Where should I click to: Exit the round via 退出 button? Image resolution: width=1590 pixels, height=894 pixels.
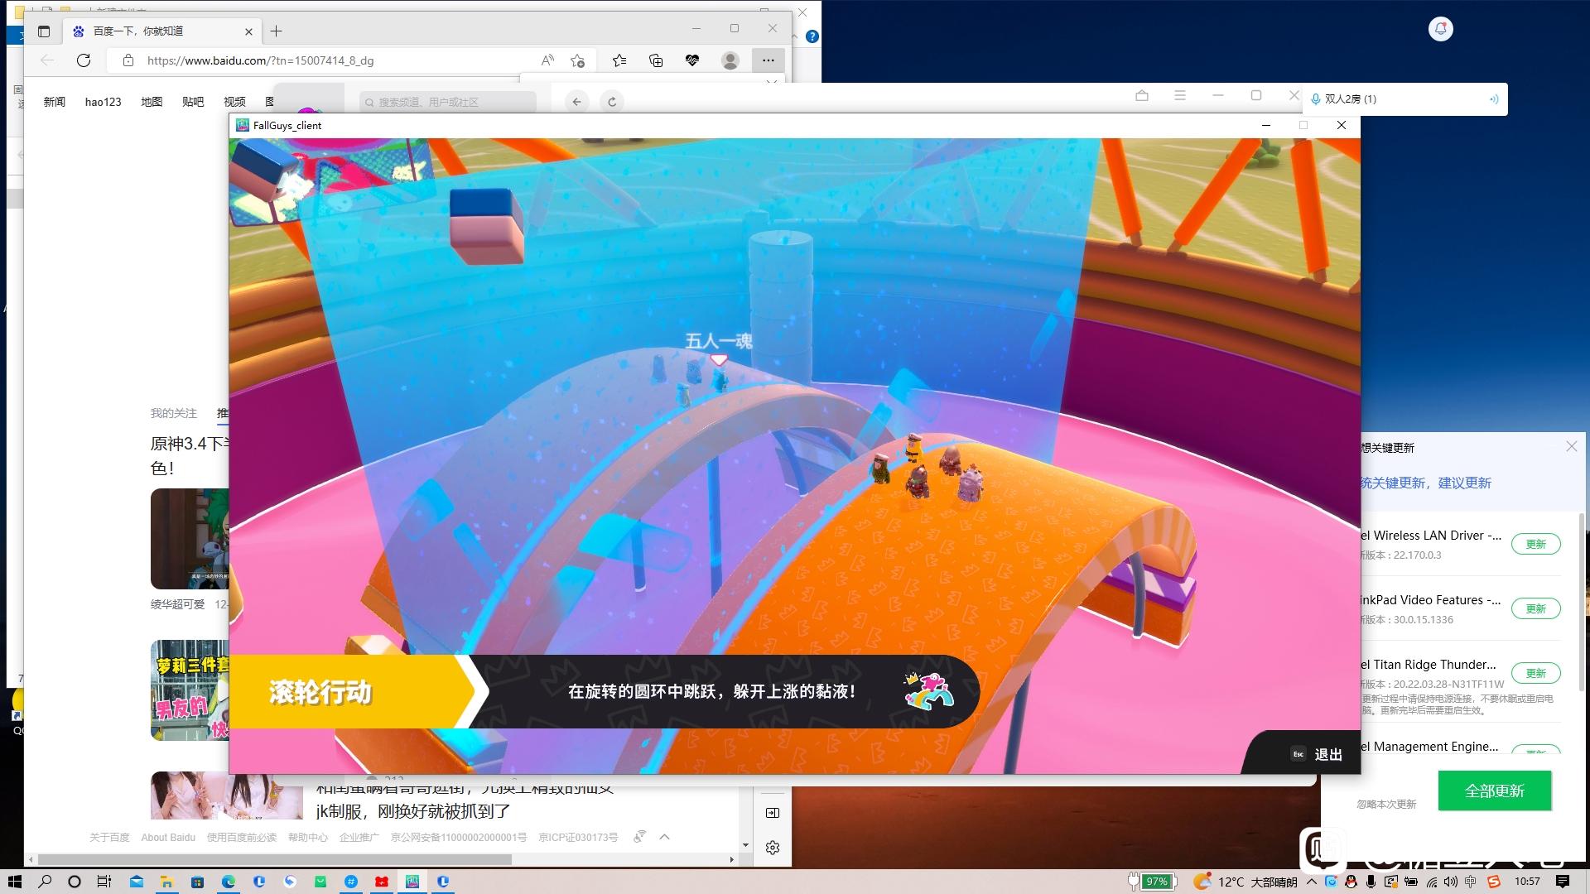(x=1317, y=754)
